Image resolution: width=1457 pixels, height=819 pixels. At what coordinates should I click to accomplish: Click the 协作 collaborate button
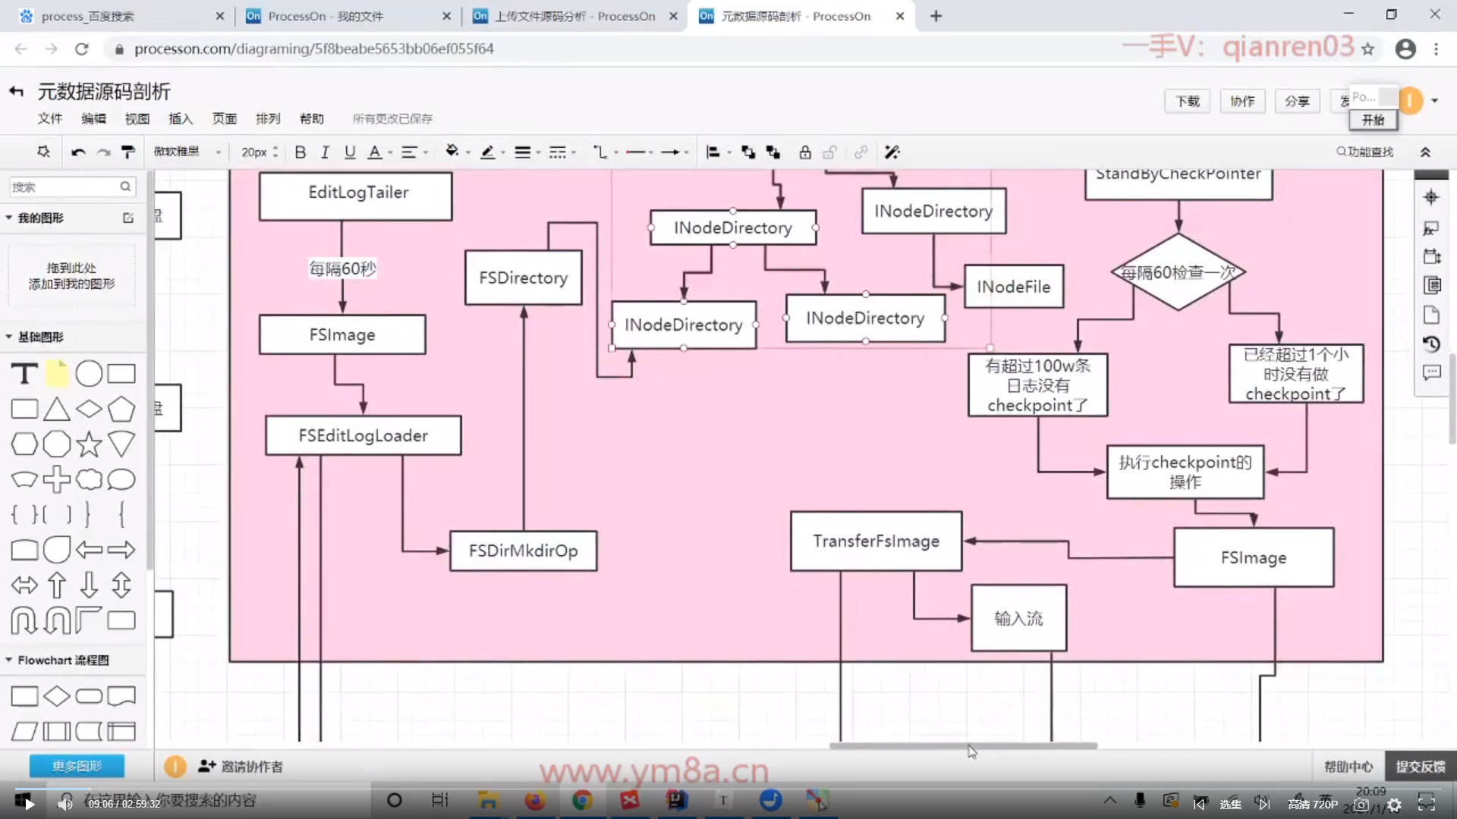coord(1242,101)
